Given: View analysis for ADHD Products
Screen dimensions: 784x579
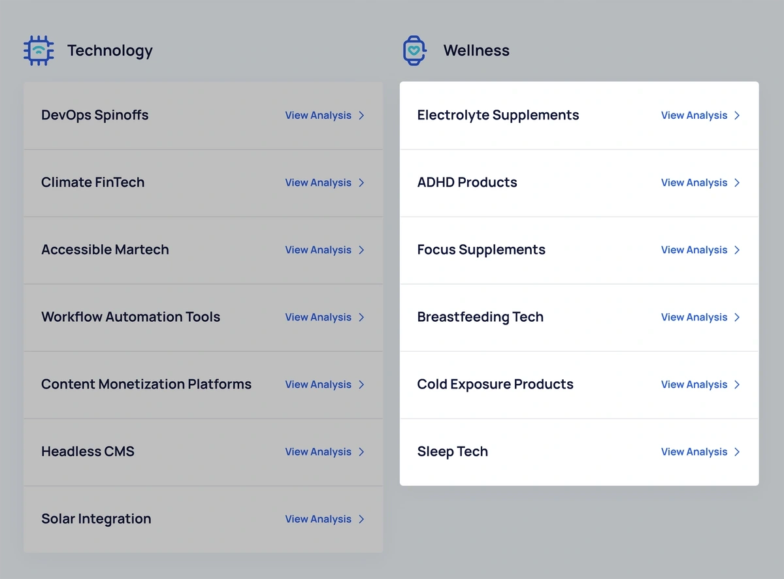Looking at the screenshot, I should pyautogui.click(x=694, y=183).
